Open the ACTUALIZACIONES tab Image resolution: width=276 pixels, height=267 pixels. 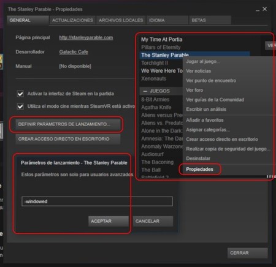72,20
